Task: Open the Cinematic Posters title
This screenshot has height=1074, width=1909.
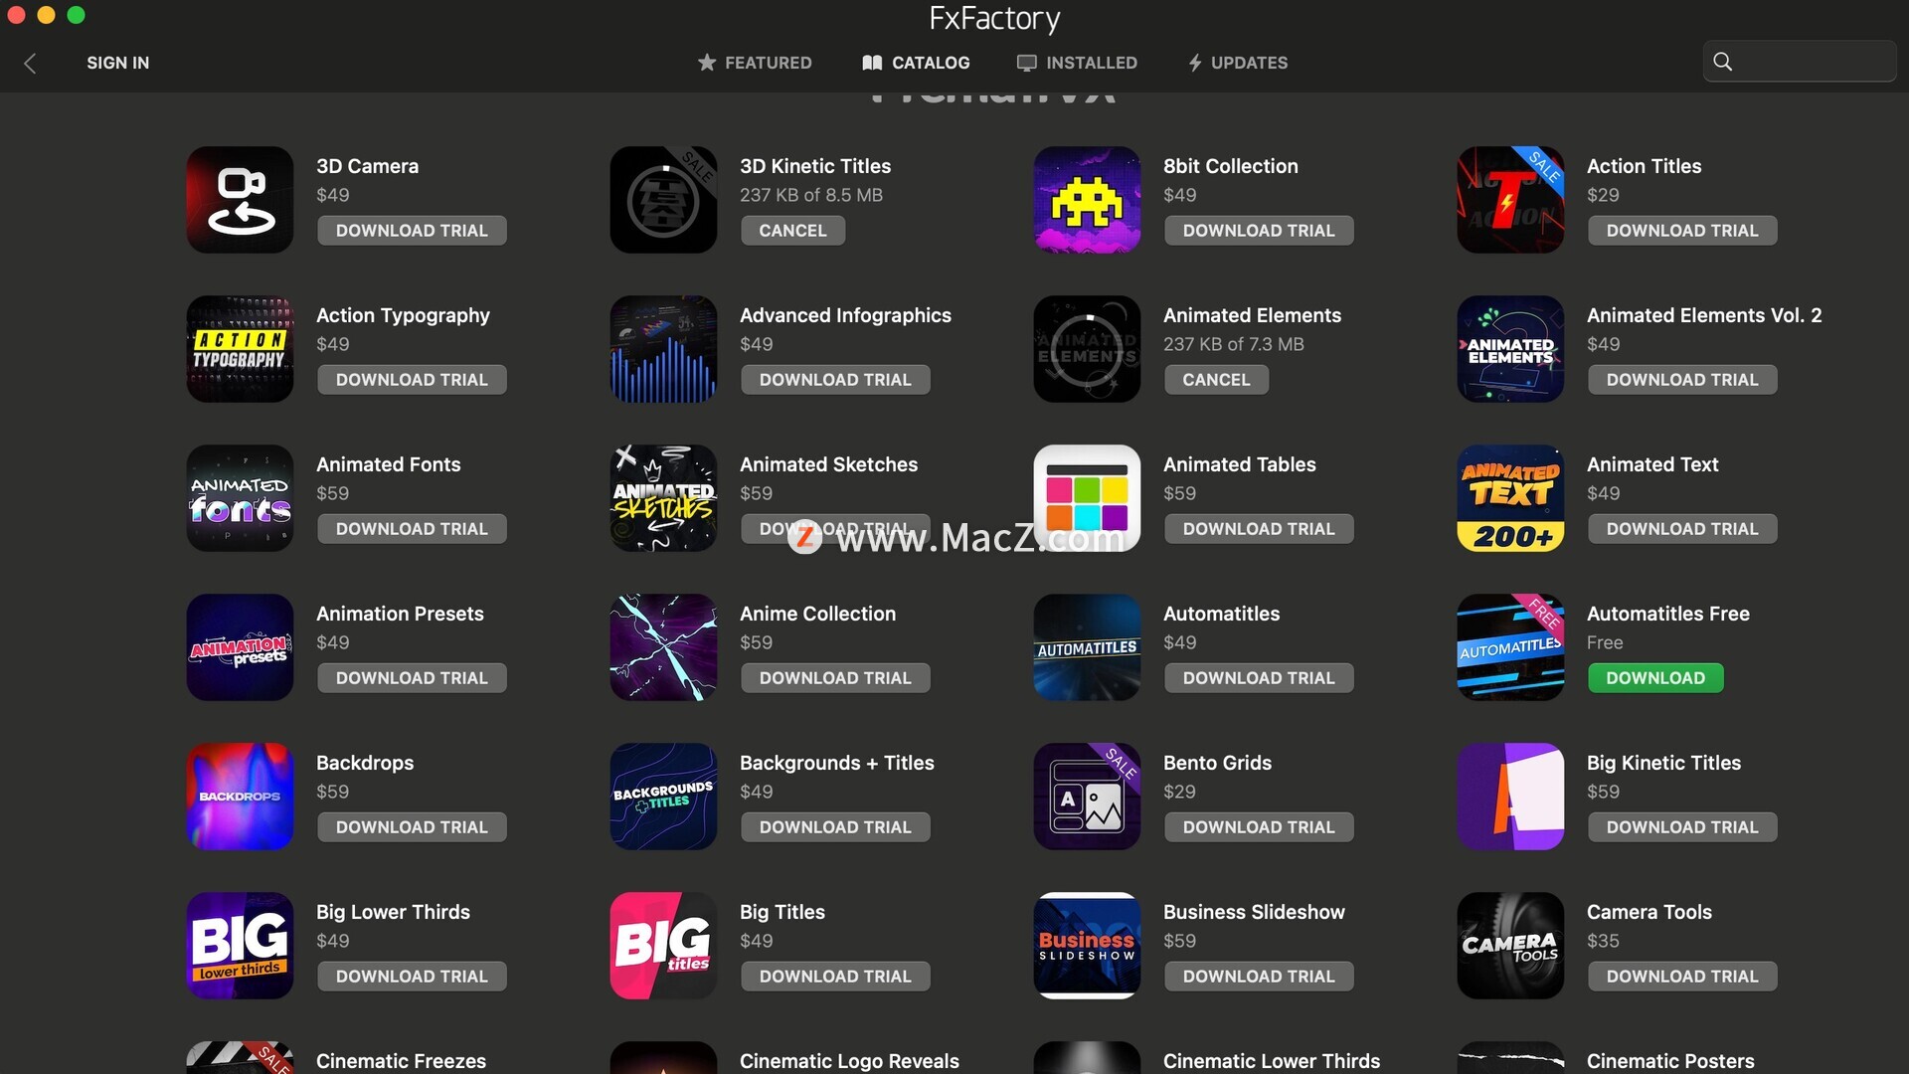Action: coord(1670,1061)
